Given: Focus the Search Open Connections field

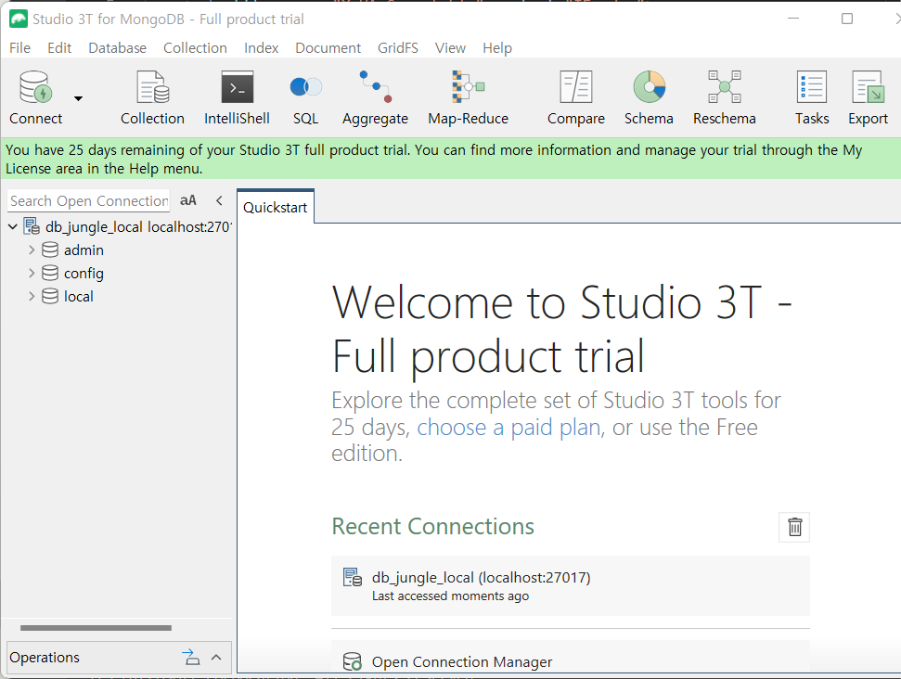Looking at the screenshot, I should coord(89,201).
